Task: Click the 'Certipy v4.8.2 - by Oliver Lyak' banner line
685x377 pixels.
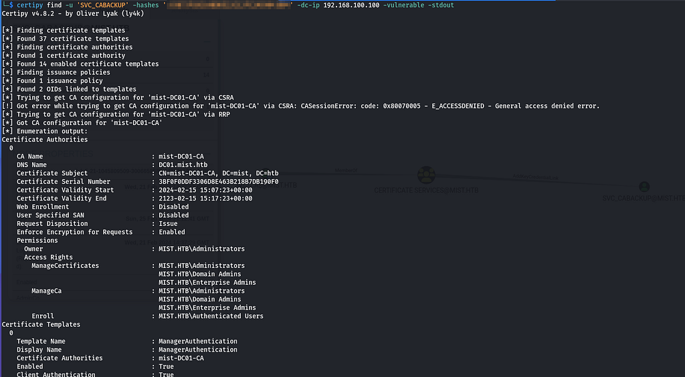Action: (73, 13)
